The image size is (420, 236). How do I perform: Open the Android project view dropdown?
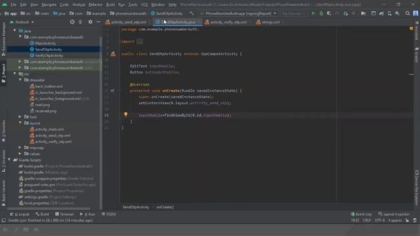click(22, 22)
